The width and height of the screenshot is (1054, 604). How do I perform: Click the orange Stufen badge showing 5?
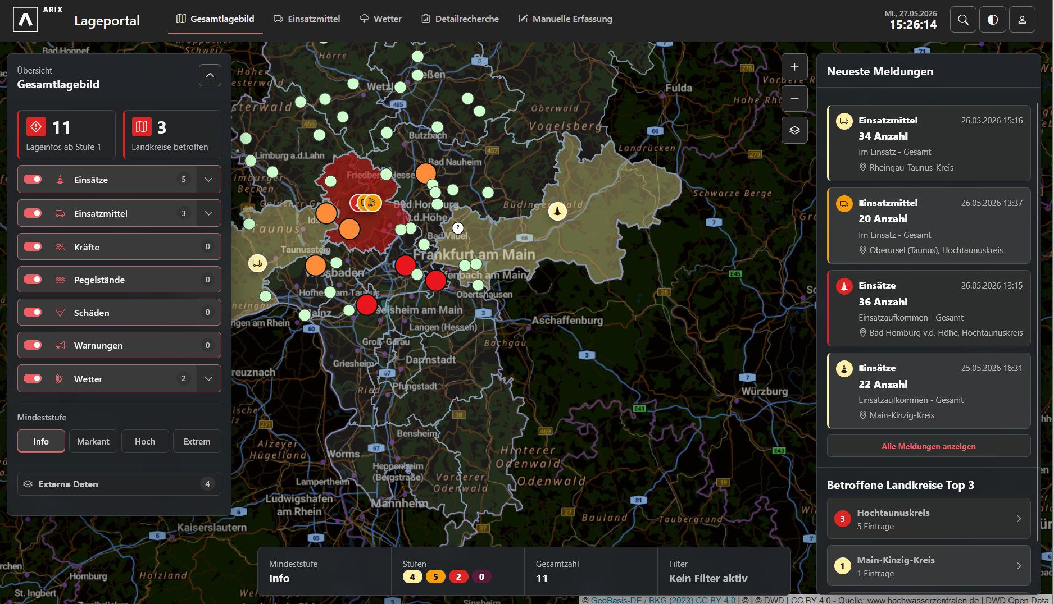435,577
